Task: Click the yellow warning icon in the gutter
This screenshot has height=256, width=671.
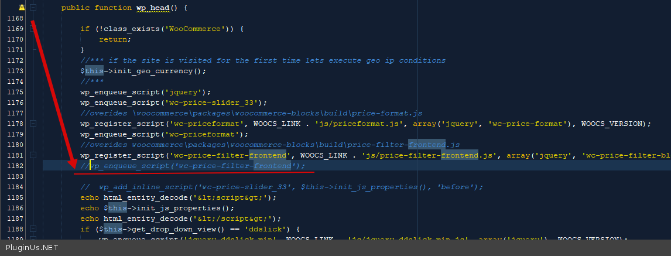Action: click(22, 8)
